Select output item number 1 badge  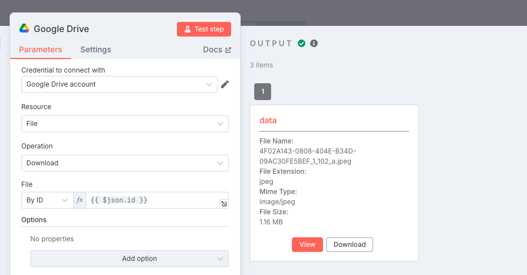click(x=263, y=92)
